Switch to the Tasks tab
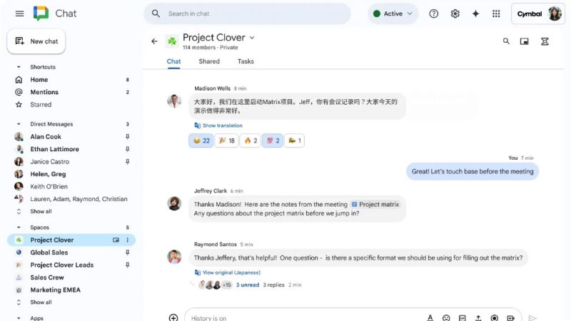The height and width of the screenshot is (321, 571). [x=246, y=61]
